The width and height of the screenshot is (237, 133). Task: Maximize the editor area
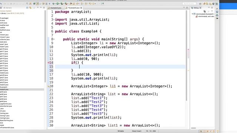[187, 7]
